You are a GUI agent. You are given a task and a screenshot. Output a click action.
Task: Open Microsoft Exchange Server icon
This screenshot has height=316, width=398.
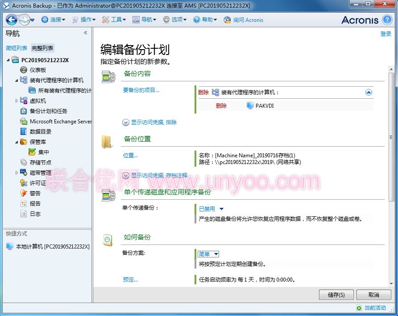click(x=24, y=121)
